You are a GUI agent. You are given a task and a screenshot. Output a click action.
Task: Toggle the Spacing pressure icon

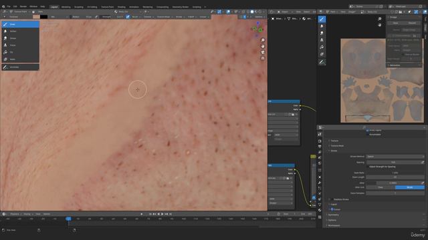423,162
